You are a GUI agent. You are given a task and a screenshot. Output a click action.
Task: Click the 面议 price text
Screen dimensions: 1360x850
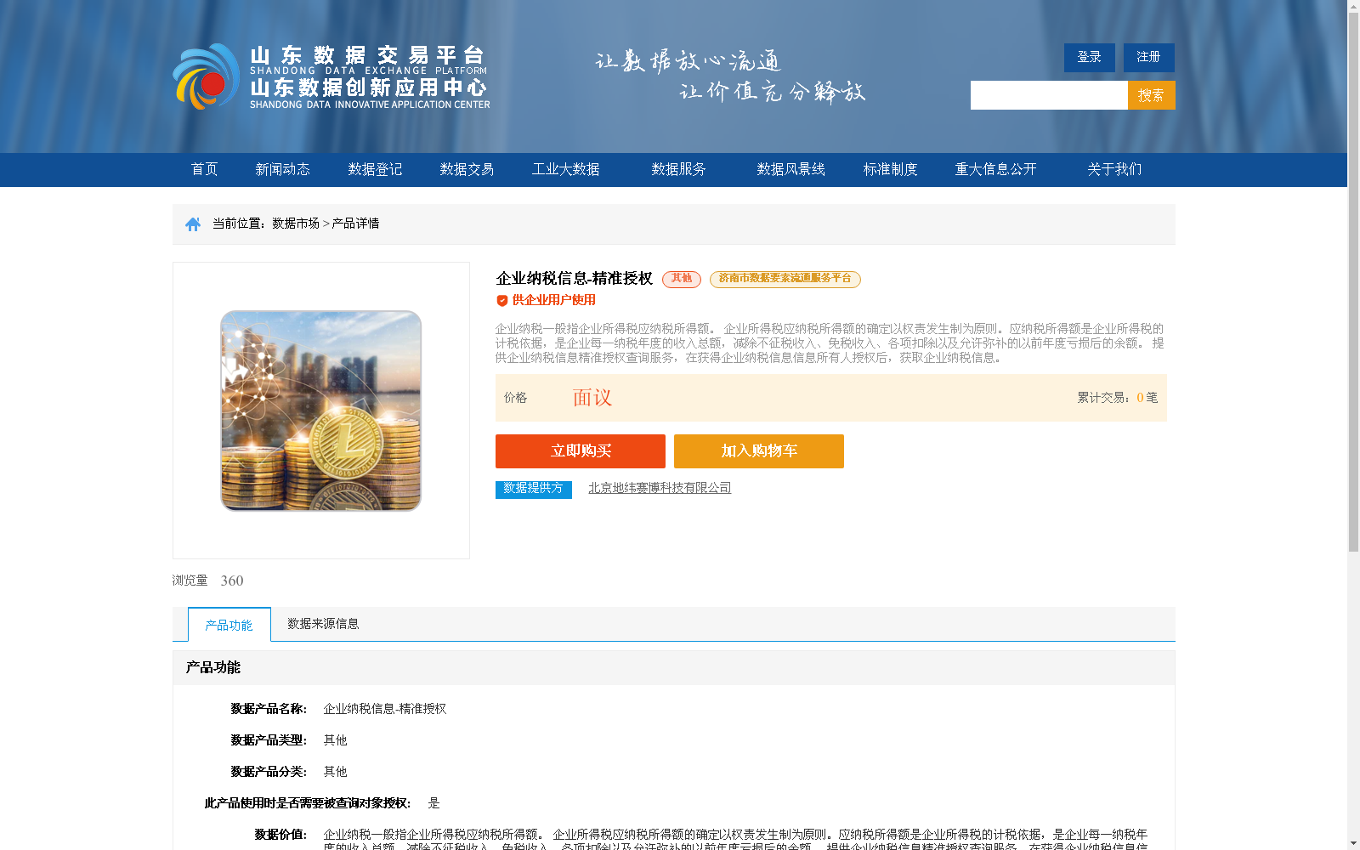(592, 398)
